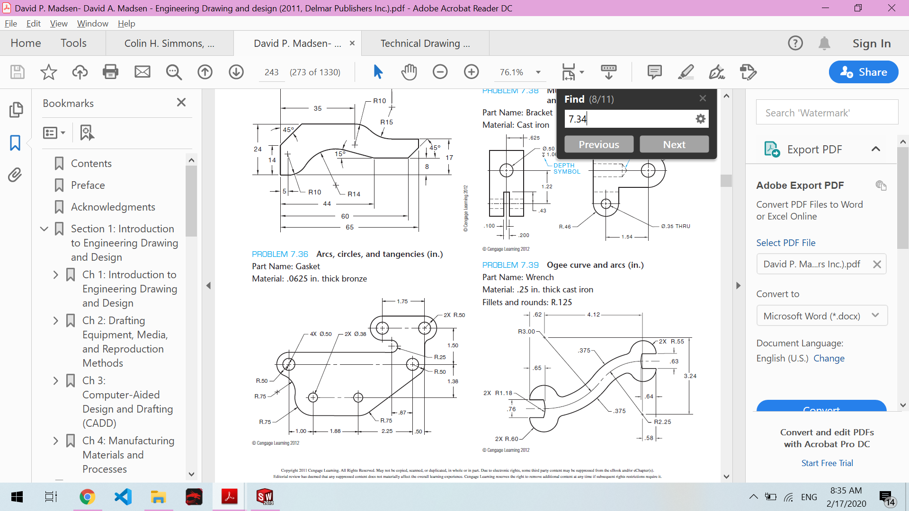Open the zoom percentage dropdown
The image size is (909, 511).
pyautogui.click(x=538, y=72)
